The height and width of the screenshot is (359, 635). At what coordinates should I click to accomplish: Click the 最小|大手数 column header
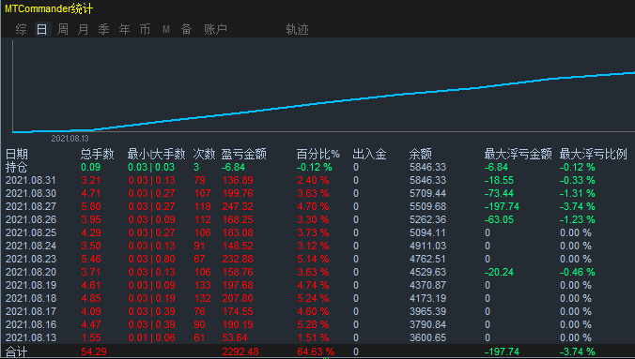[156, 154]
